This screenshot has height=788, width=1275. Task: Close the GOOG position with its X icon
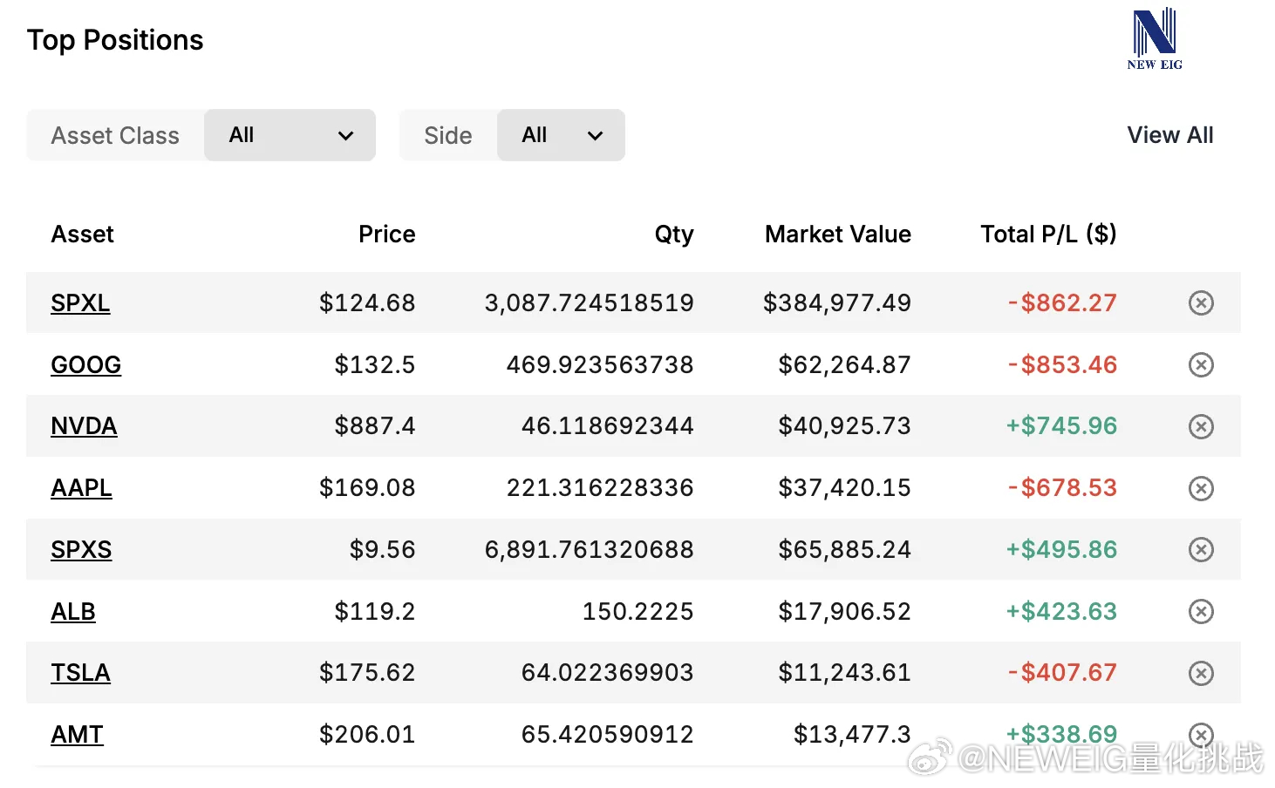[1201, 364]
